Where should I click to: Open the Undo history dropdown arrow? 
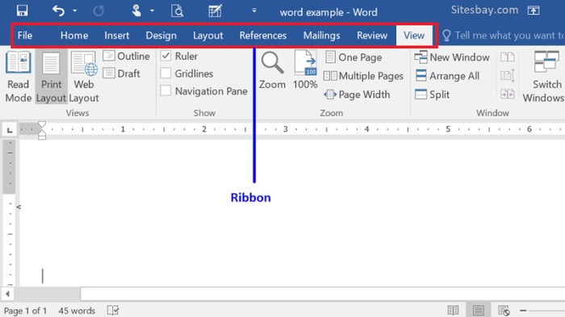click(x=74, y=10)
